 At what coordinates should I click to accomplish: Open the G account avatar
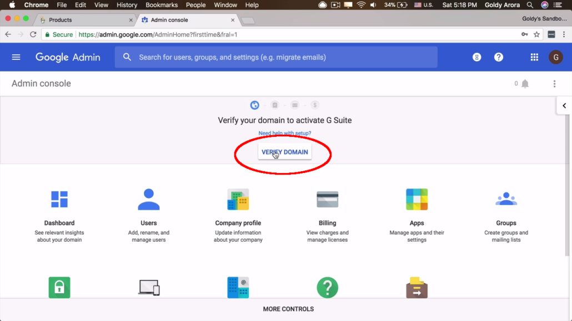pyautogui.click(x=555, y=57)
